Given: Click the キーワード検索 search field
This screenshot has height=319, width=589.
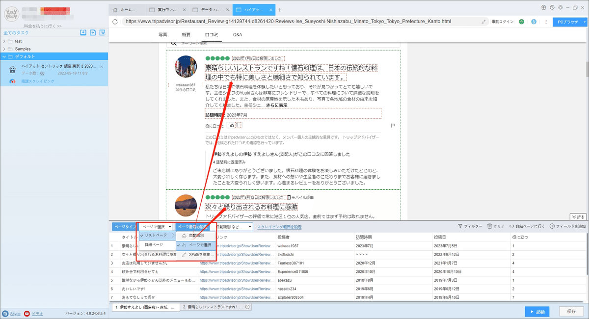Looking at the screenshot, I should 283,45.
